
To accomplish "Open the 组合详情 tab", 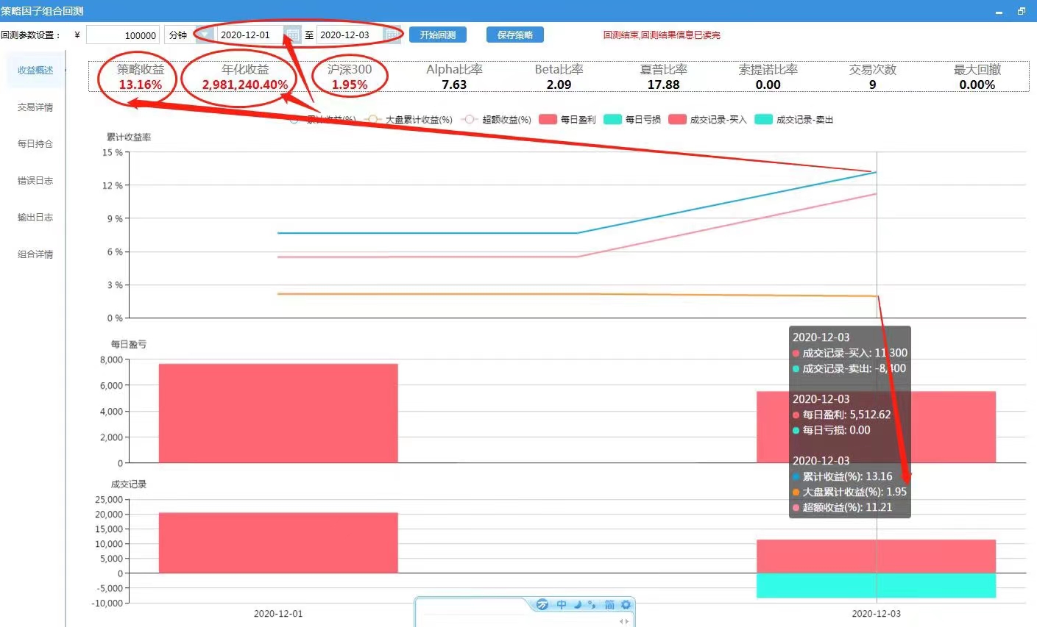I will pyautogui.click(x=35, y=254).
